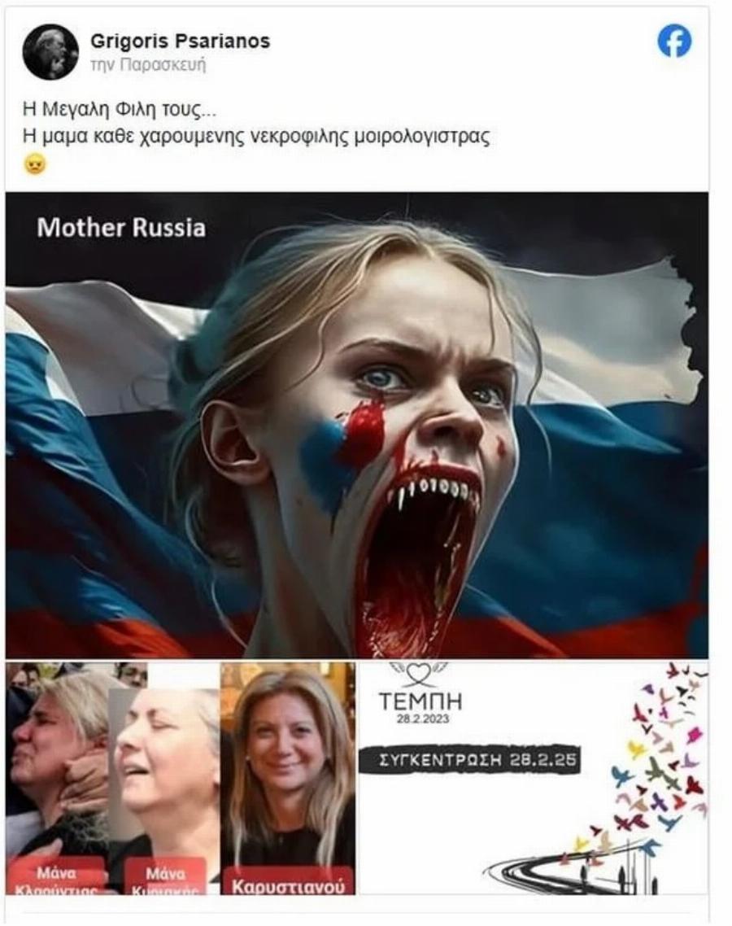
Task: Click the Καρυστιανού red label
Action: coord(287,883)
